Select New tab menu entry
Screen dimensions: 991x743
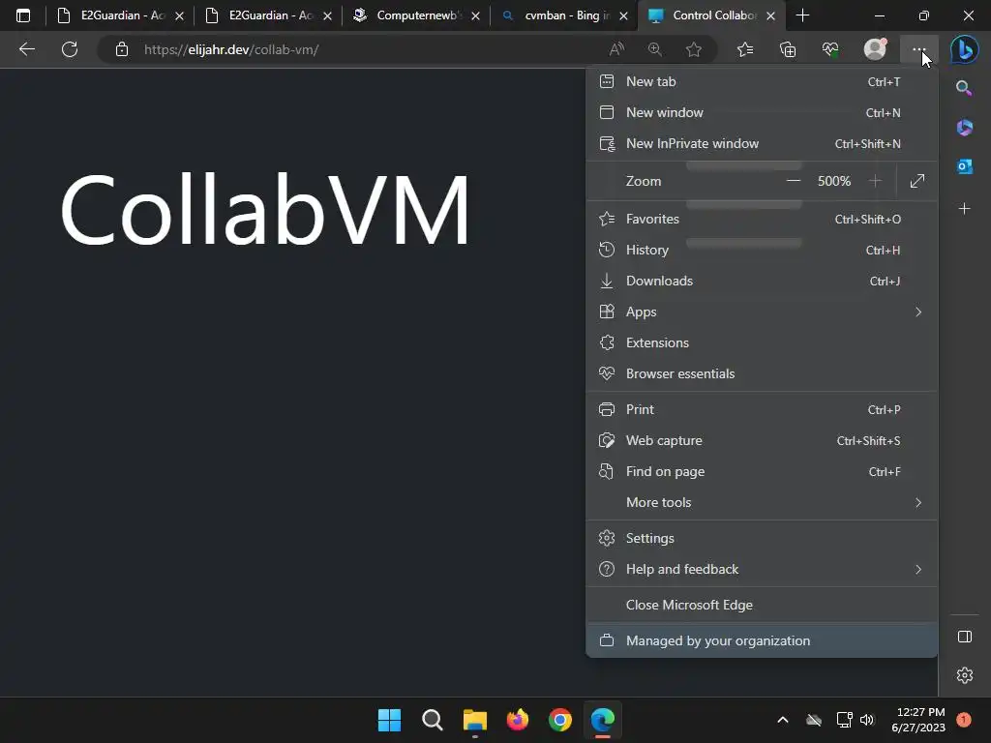pyautogui.click(x=761, y=81)
